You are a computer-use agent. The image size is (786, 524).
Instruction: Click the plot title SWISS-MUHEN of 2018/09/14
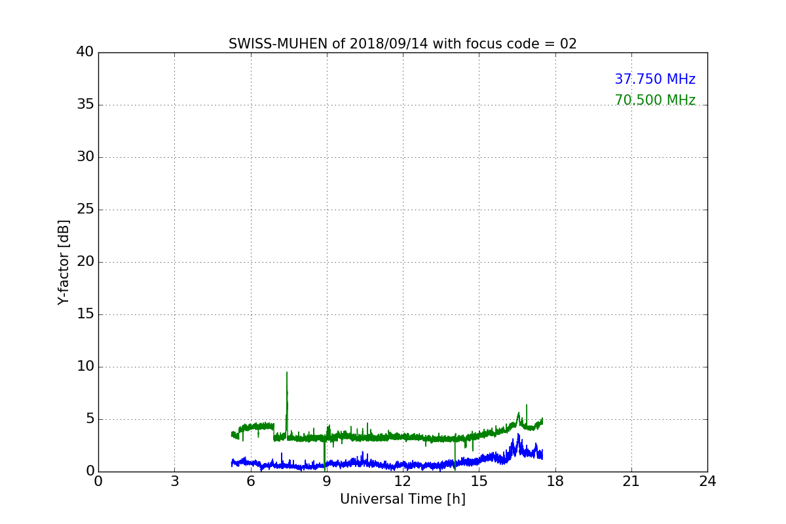coord(402,44)
